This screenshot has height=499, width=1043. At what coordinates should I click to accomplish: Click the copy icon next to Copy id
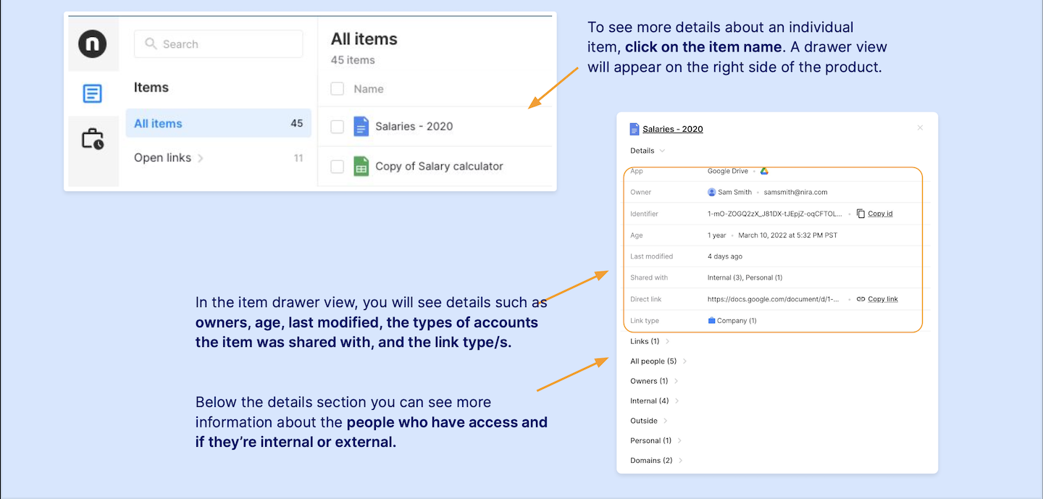(860, 214)
